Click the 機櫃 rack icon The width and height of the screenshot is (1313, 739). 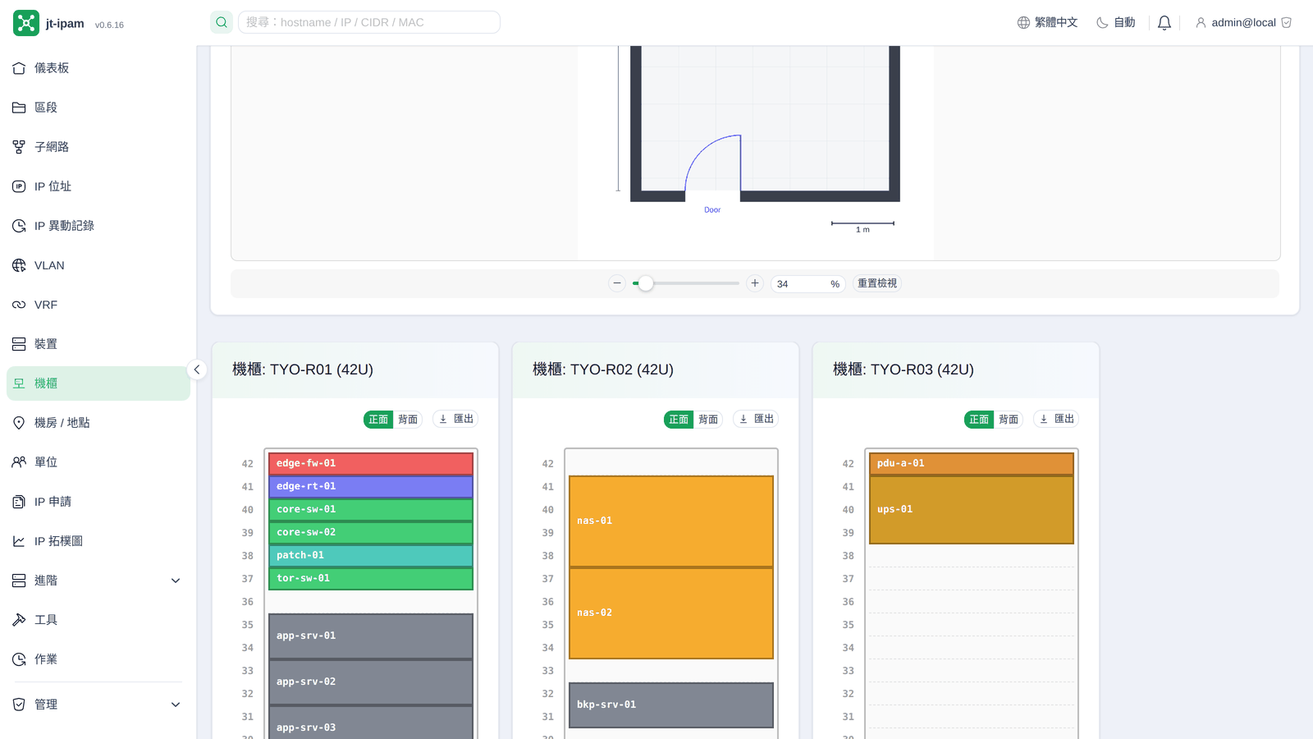(19, 383)
